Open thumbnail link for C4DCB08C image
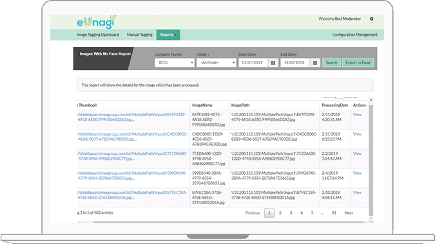This screenshot has height=244, width=435. (132, 137)
